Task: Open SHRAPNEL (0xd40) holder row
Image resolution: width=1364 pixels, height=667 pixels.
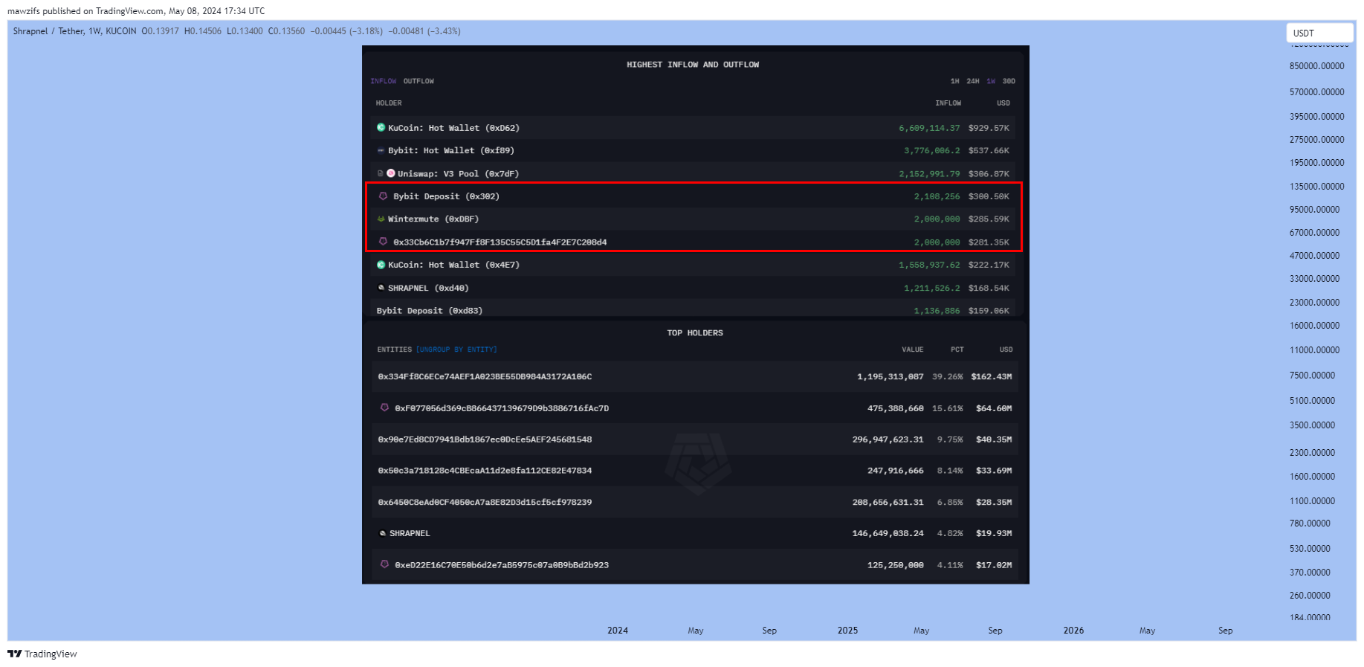Action: pos(693,288)
